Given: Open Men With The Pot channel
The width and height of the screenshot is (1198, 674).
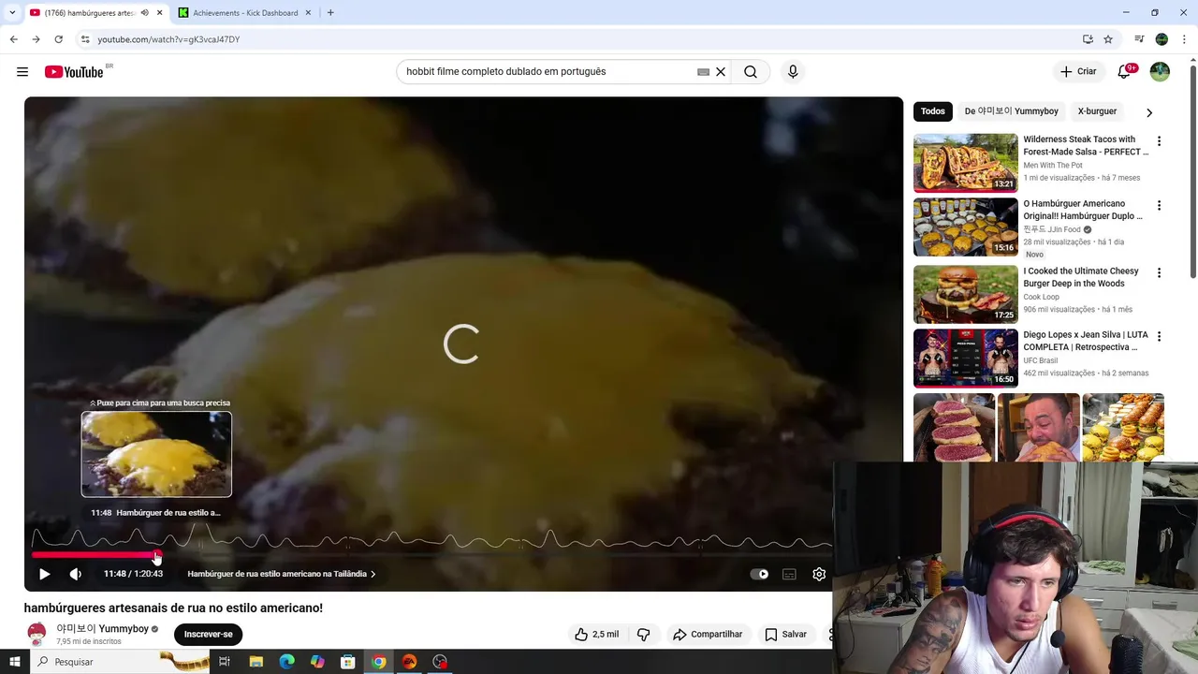Looking at the screenshot, I should coord(1053,166).
